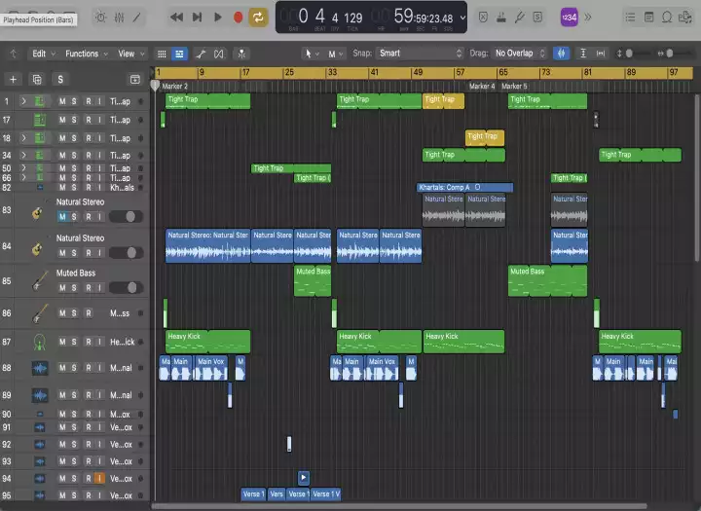Open the Editors pencil icon in control bar
Image resolution: width=701 pixels, height=511 pixels.
point(137,18)
